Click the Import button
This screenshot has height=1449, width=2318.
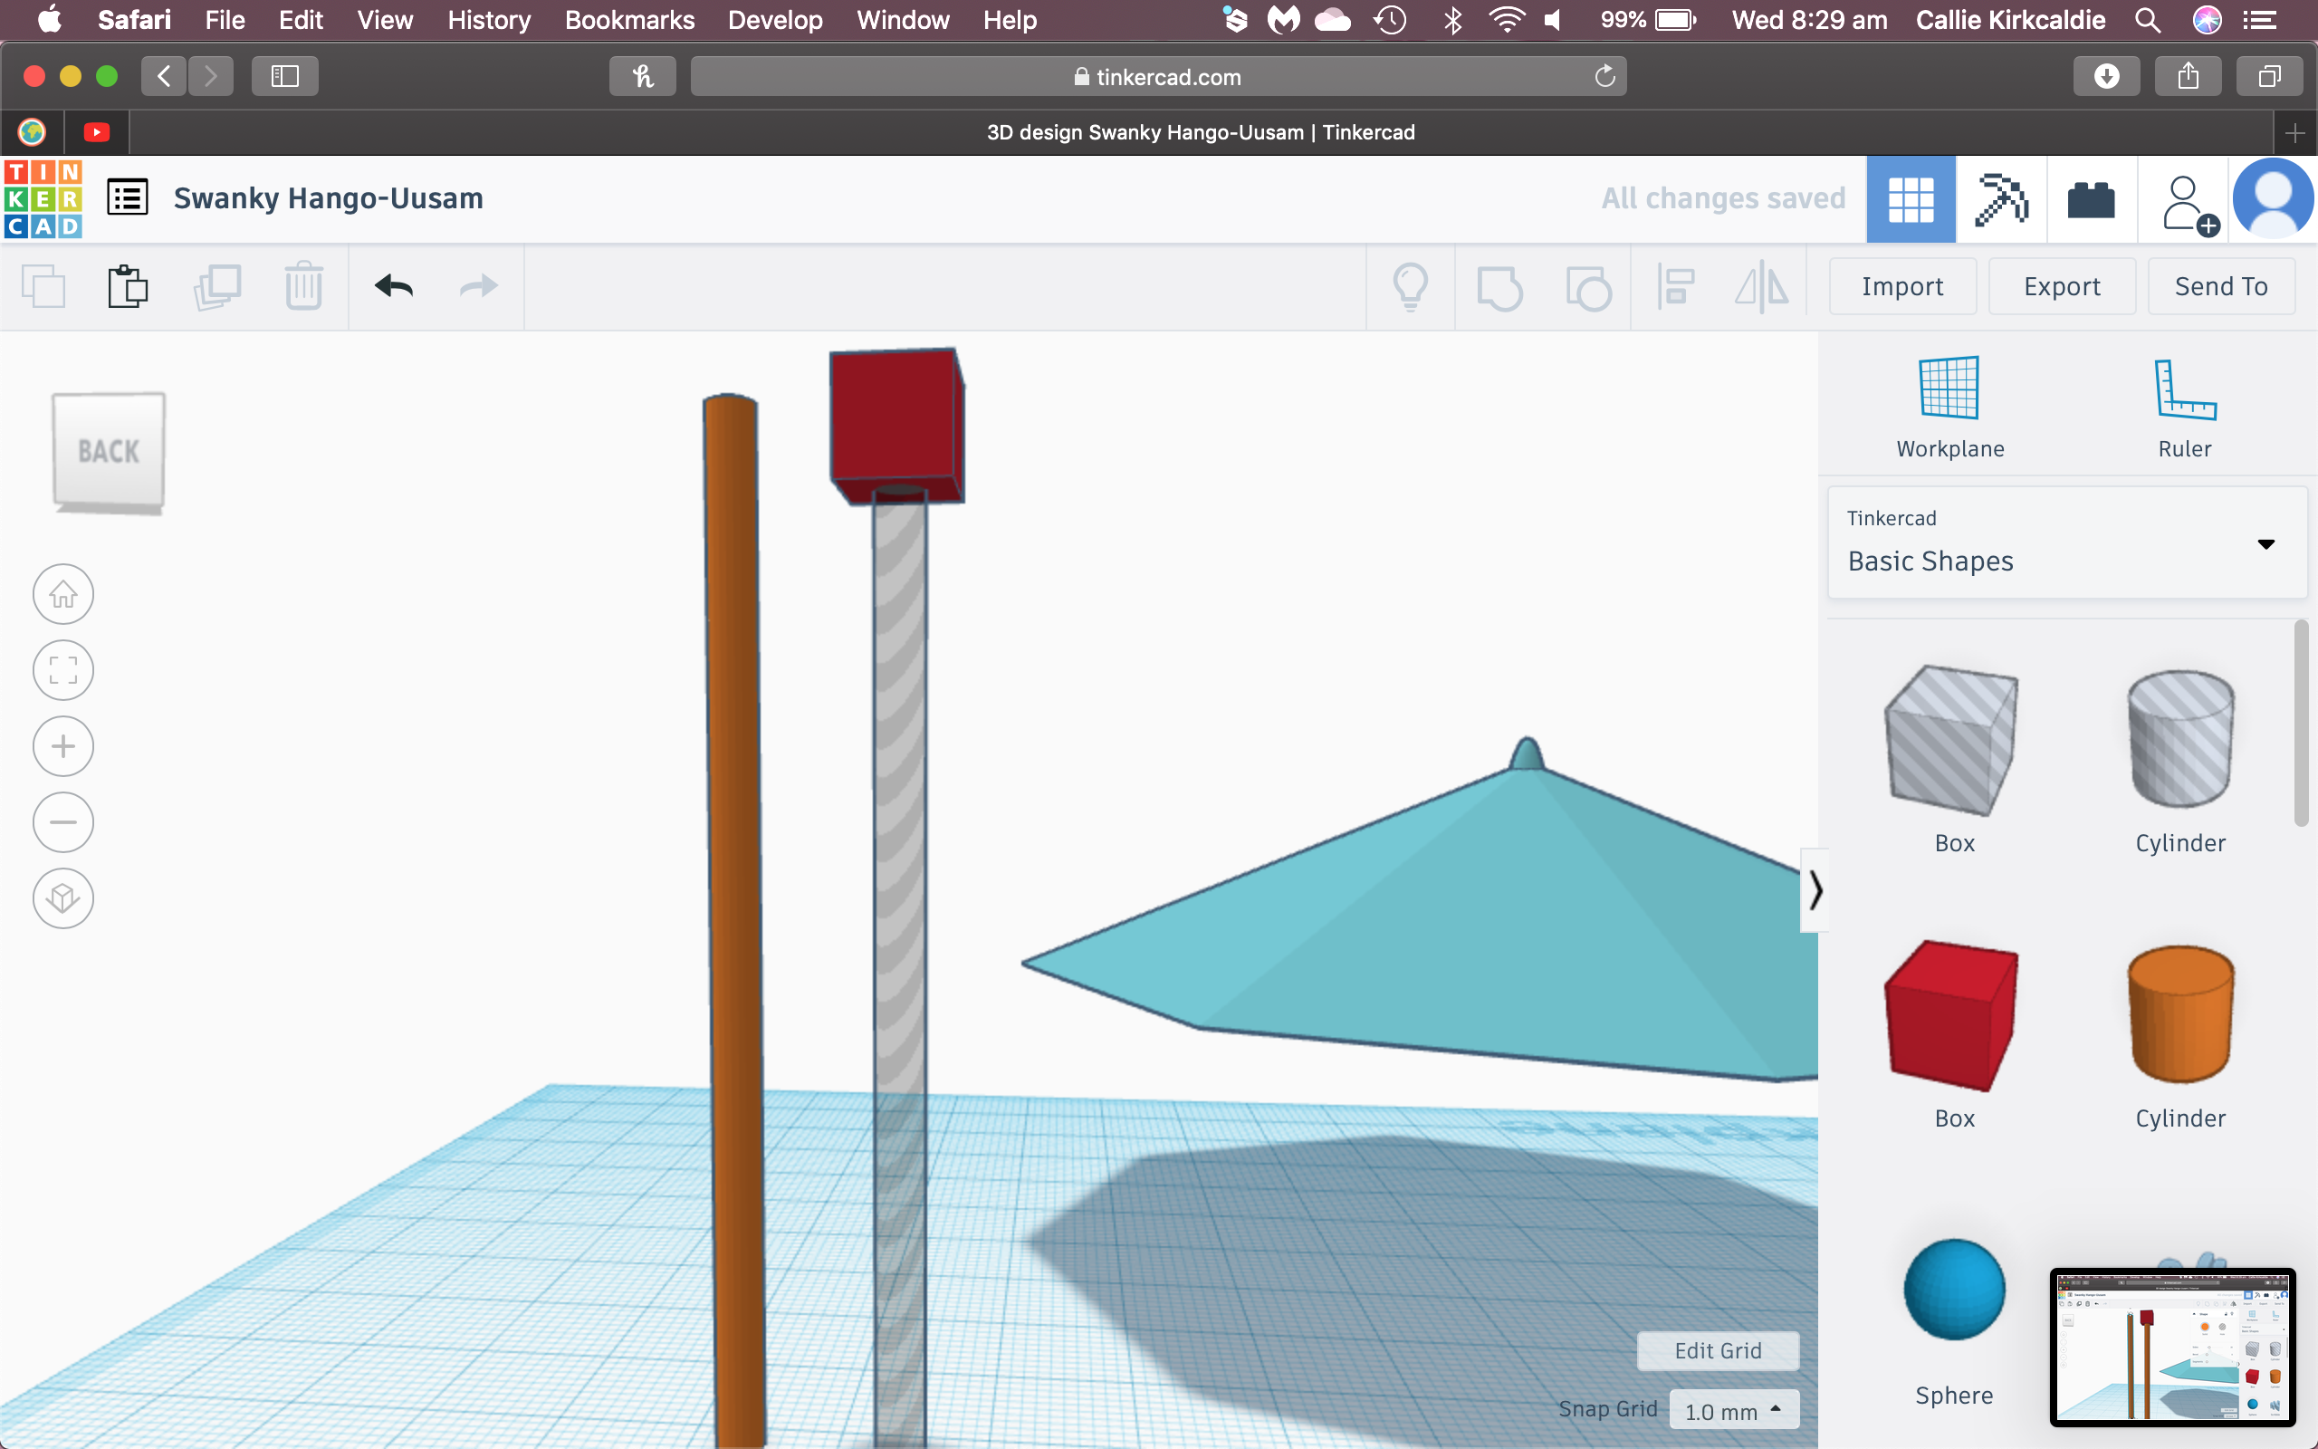[1902, 286]
